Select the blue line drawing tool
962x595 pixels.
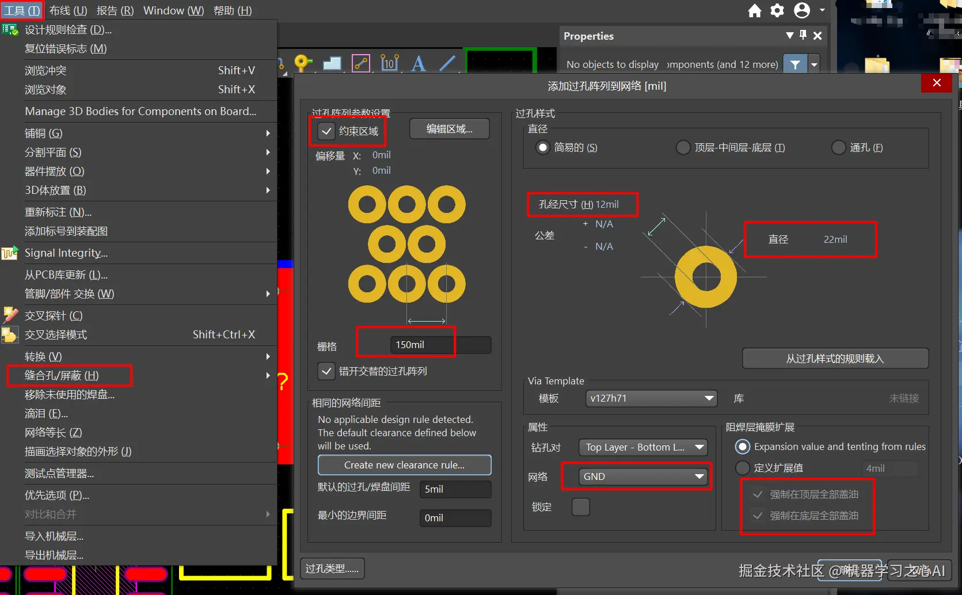(x=447, y=63)
